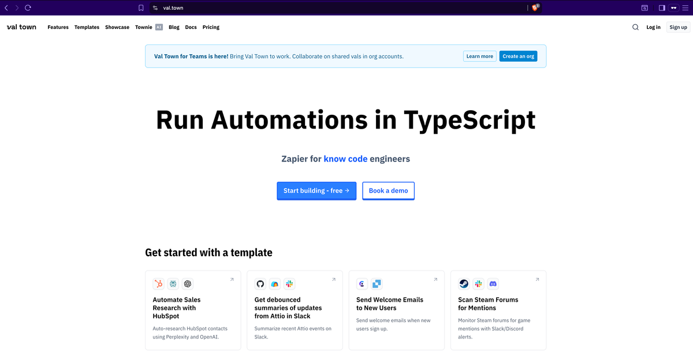
Task: Click the Start building - free button
Action: (x=316, y=191)
